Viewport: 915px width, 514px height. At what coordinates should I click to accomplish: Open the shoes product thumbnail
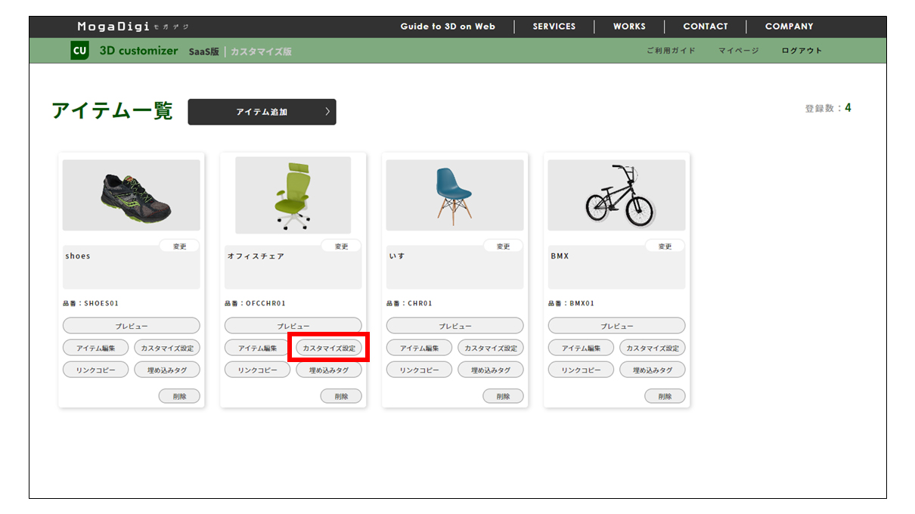(x=132, y=195)
